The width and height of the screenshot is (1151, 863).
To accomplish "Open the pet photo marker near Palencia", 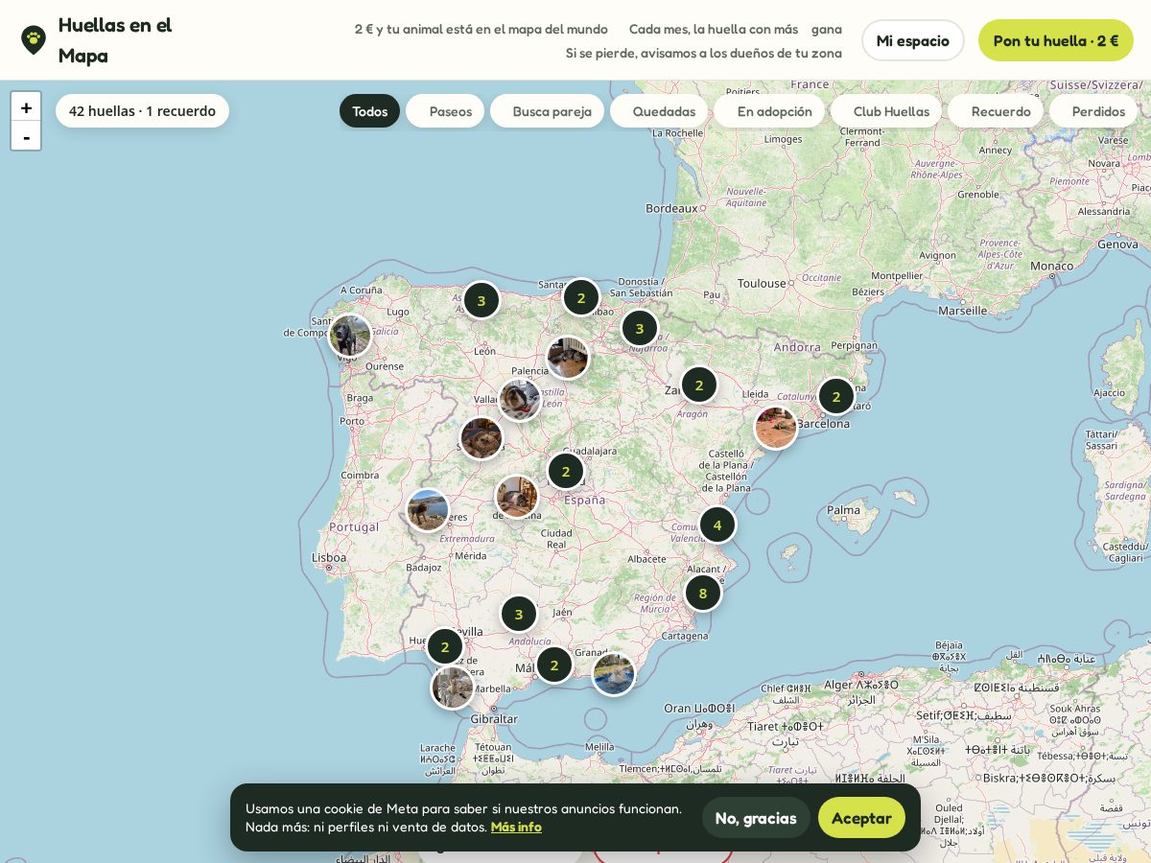I will point(568,358).
